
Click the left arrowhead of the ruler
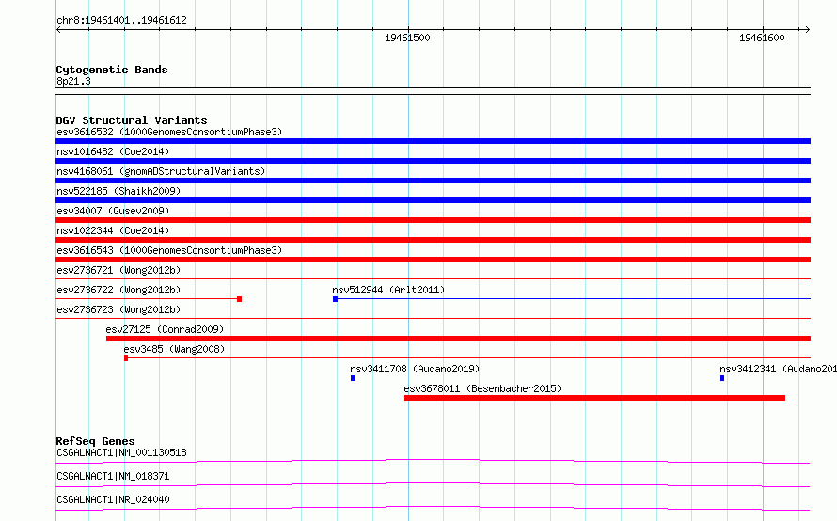click(x=58, y=30)
